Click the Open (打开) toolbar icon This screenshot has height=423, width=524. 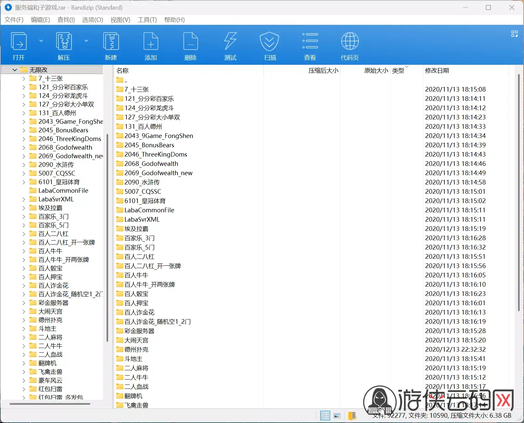[19, 41]
